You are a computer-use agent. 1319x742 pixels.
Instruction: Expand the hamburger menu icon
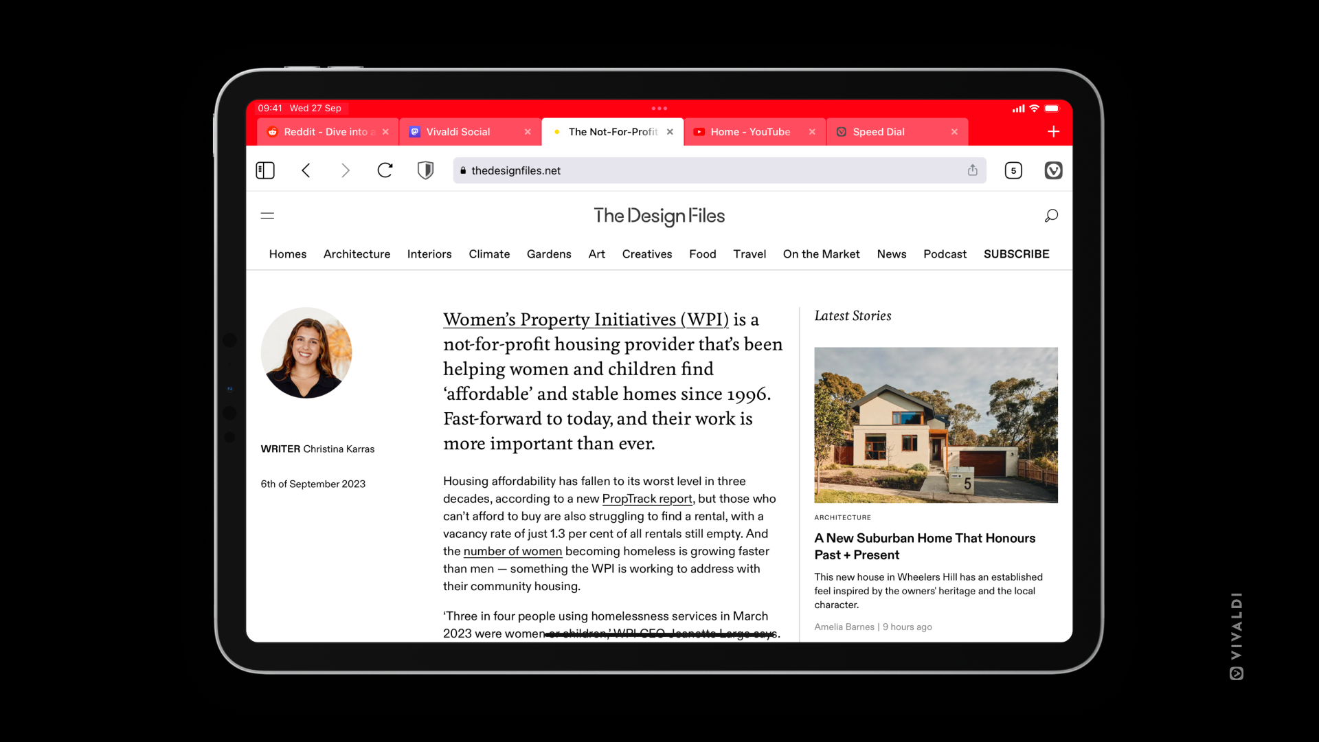[x=267, y=215]
